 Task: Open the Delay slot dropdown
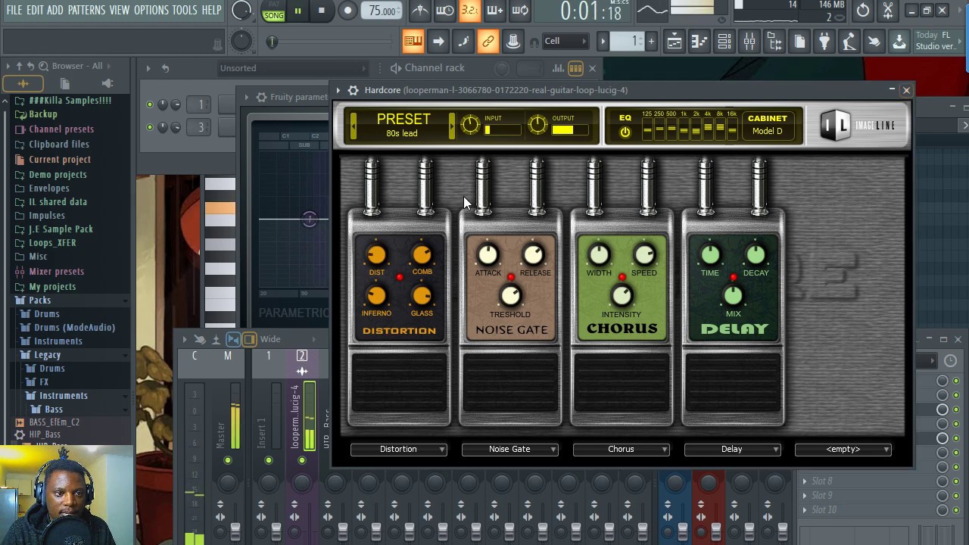[733, 450]
